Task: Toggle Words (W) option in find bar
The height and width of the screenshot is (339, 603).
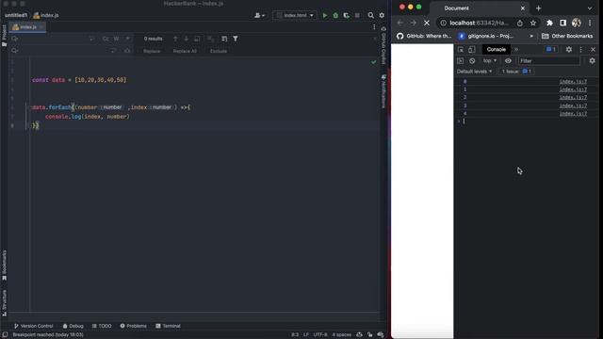Action: pyautogui.click(x=116, y=39)
